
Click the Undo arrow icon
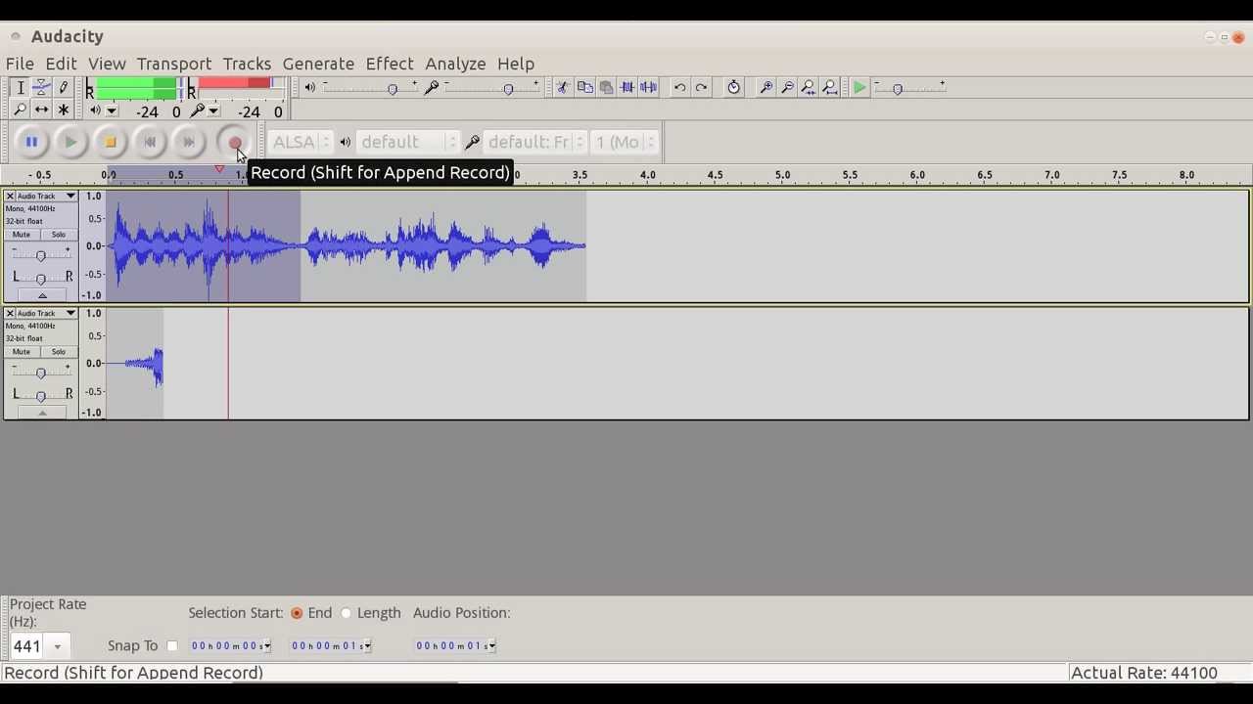tap(679, 88)
